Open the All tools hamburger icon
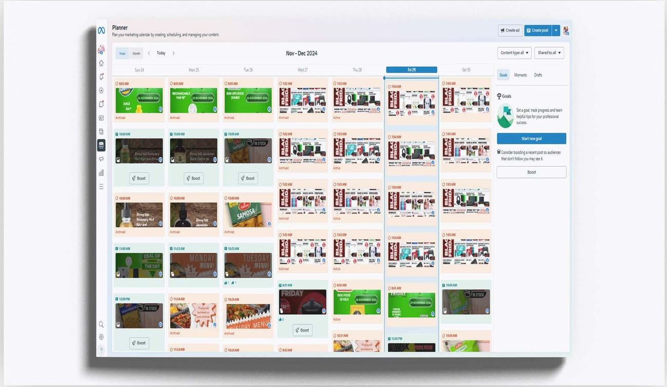Screen dimensions: 667x387 101,187
